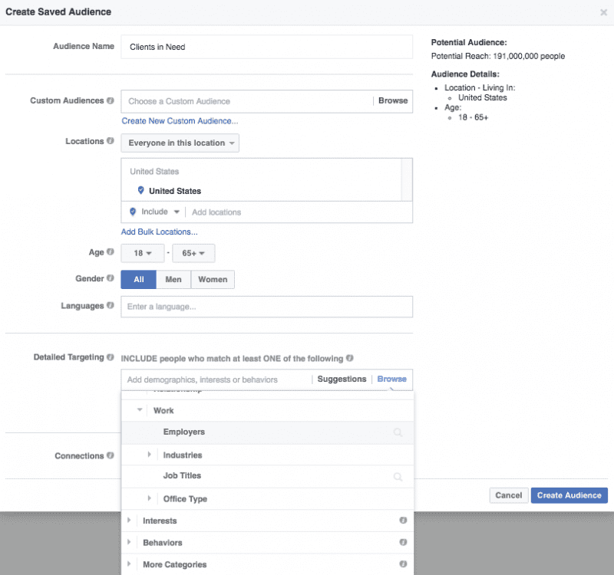This screenshot has height=575, width=614.
Task: Open the Suggestions tab in Detailed Targeting
Action: click(x=342, y=379)
